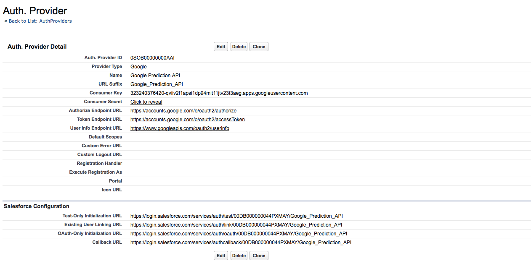531x274 pixels.
Task: Click the Consumer Key field label
Action: [x=106, y=93]
